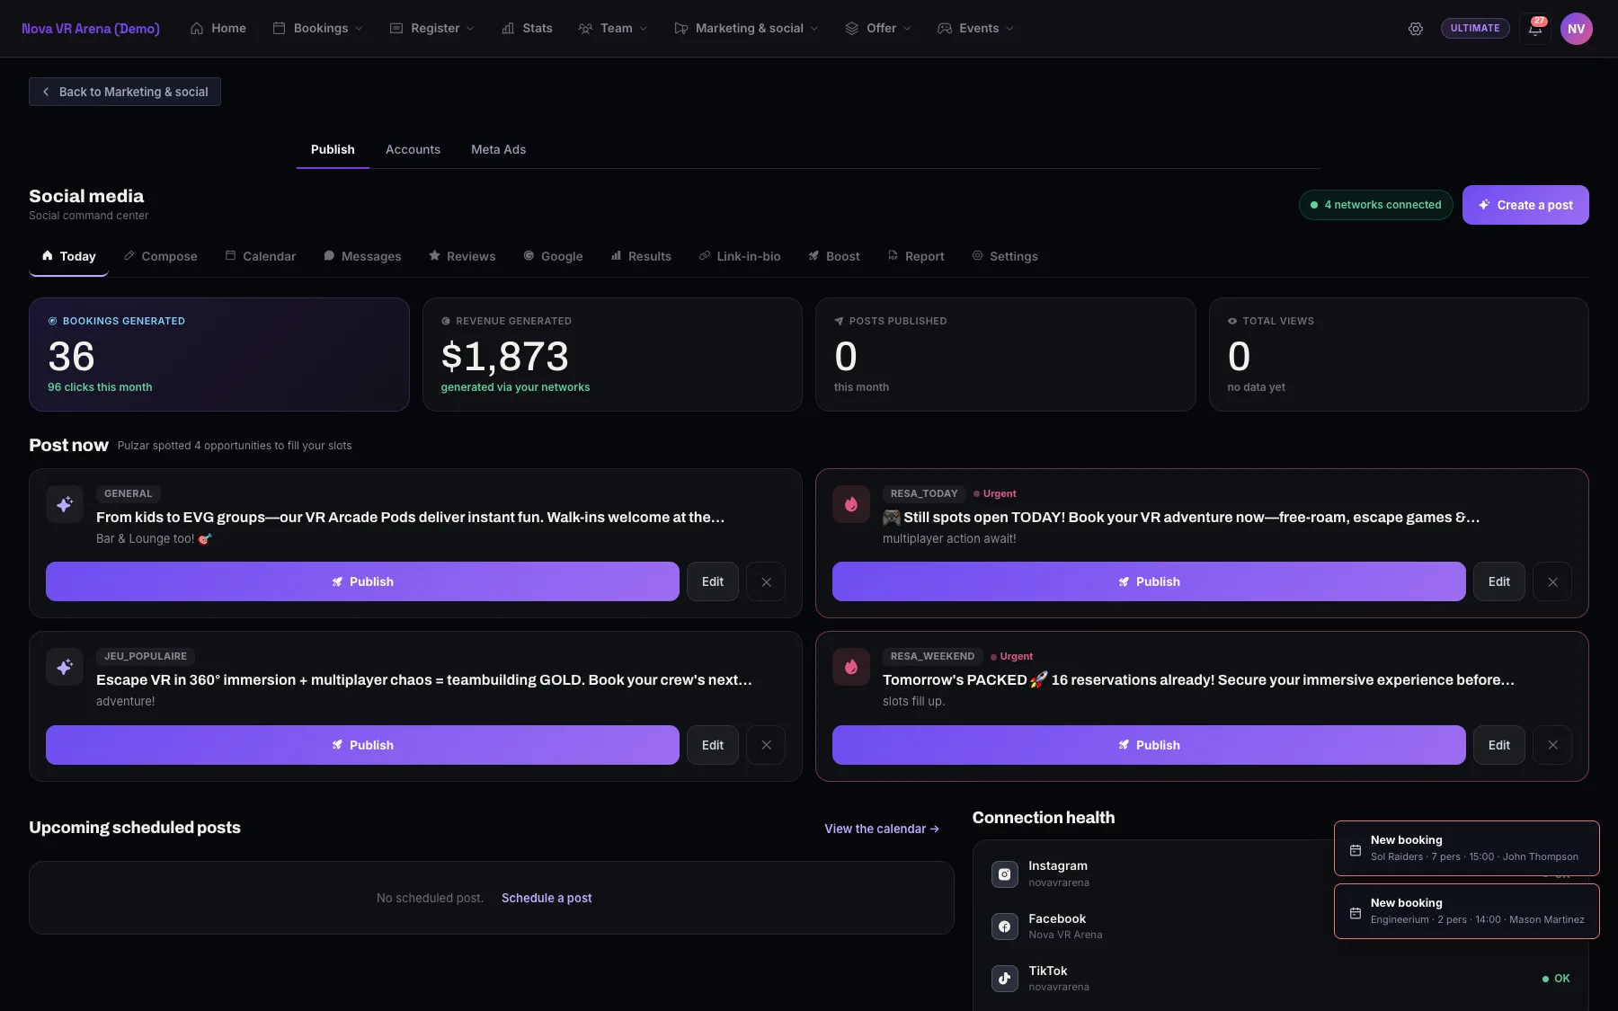The height and width of the screenshot is (1011, 1618).
Task: Open the Link-in-bio sub-tab
Action: (x=740, y=256)
